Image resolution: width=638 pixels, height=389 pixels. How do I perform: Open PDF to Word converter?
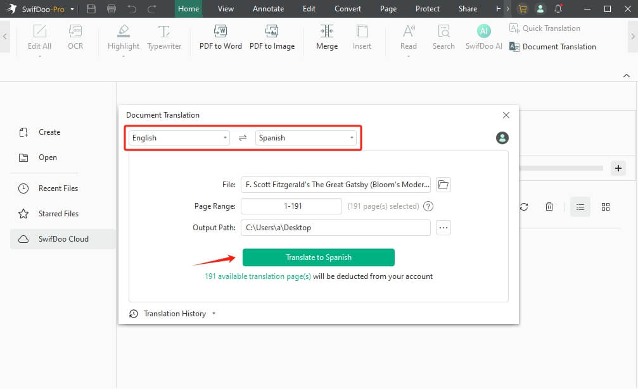click(220, 37)
